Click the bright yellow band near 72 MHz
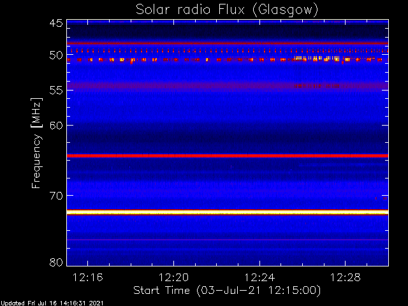Viewport: 408px width, 306px height. click(x=228, y=212)
